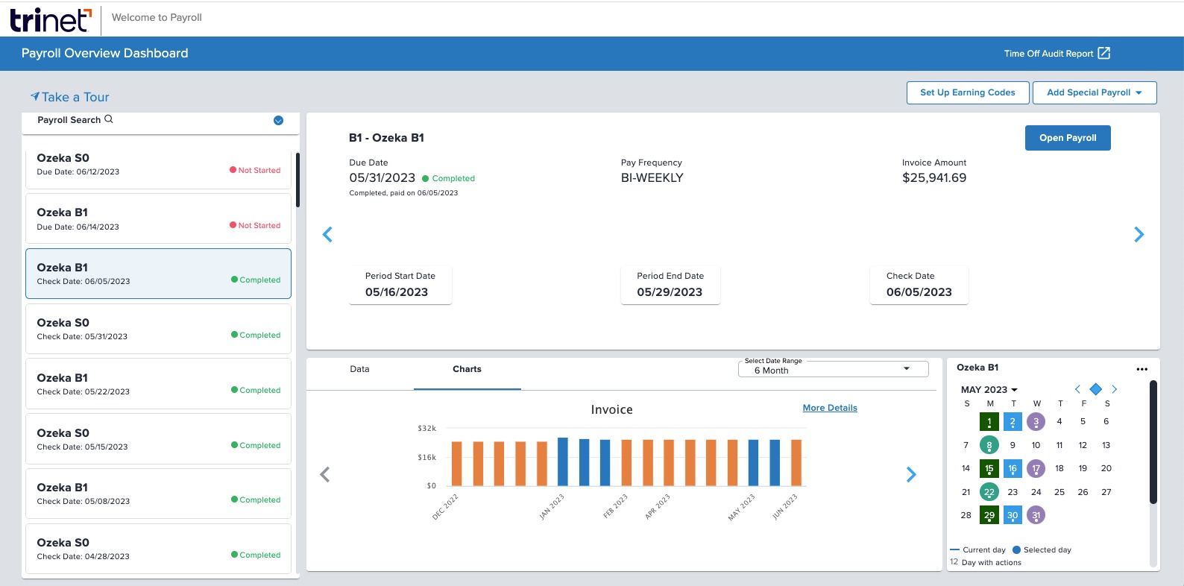
Task: Click the Check Date 06/05/2023 card
Action: [x=919, y=285]
